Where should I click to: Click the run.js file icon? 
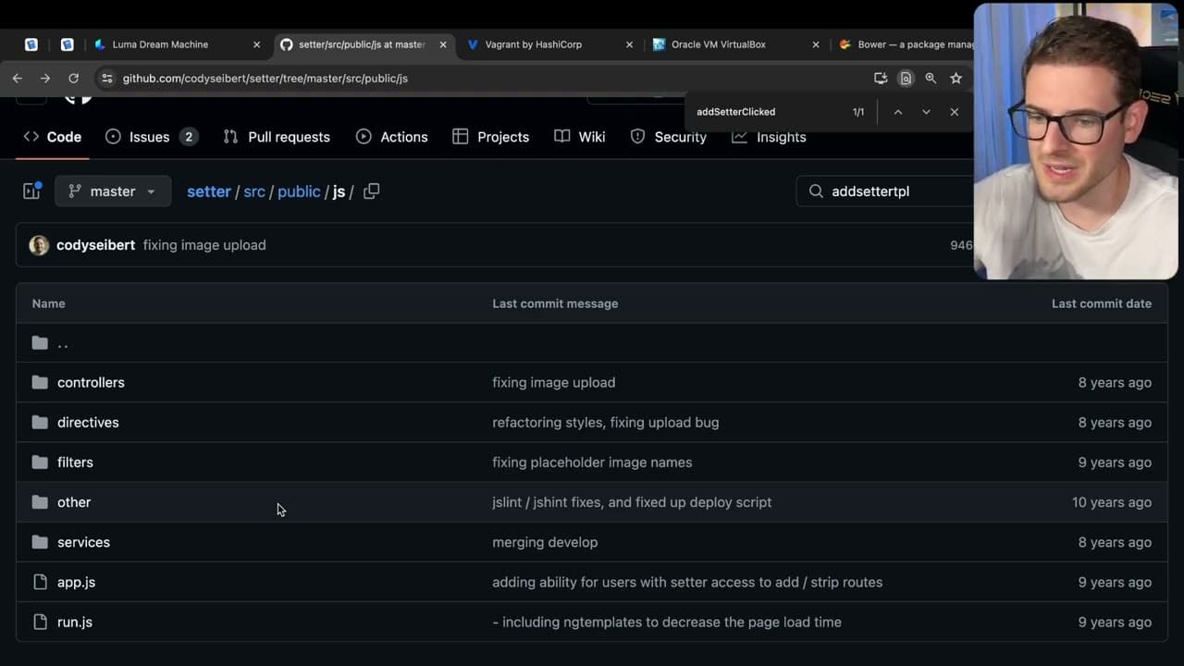(40, 623)
